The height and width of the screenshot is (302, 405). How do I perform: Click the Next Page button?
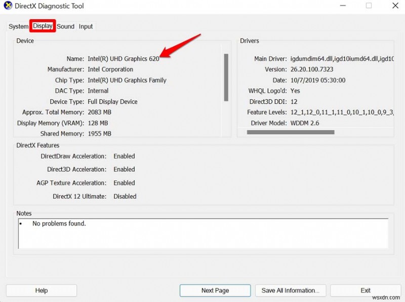coord(215,290)
